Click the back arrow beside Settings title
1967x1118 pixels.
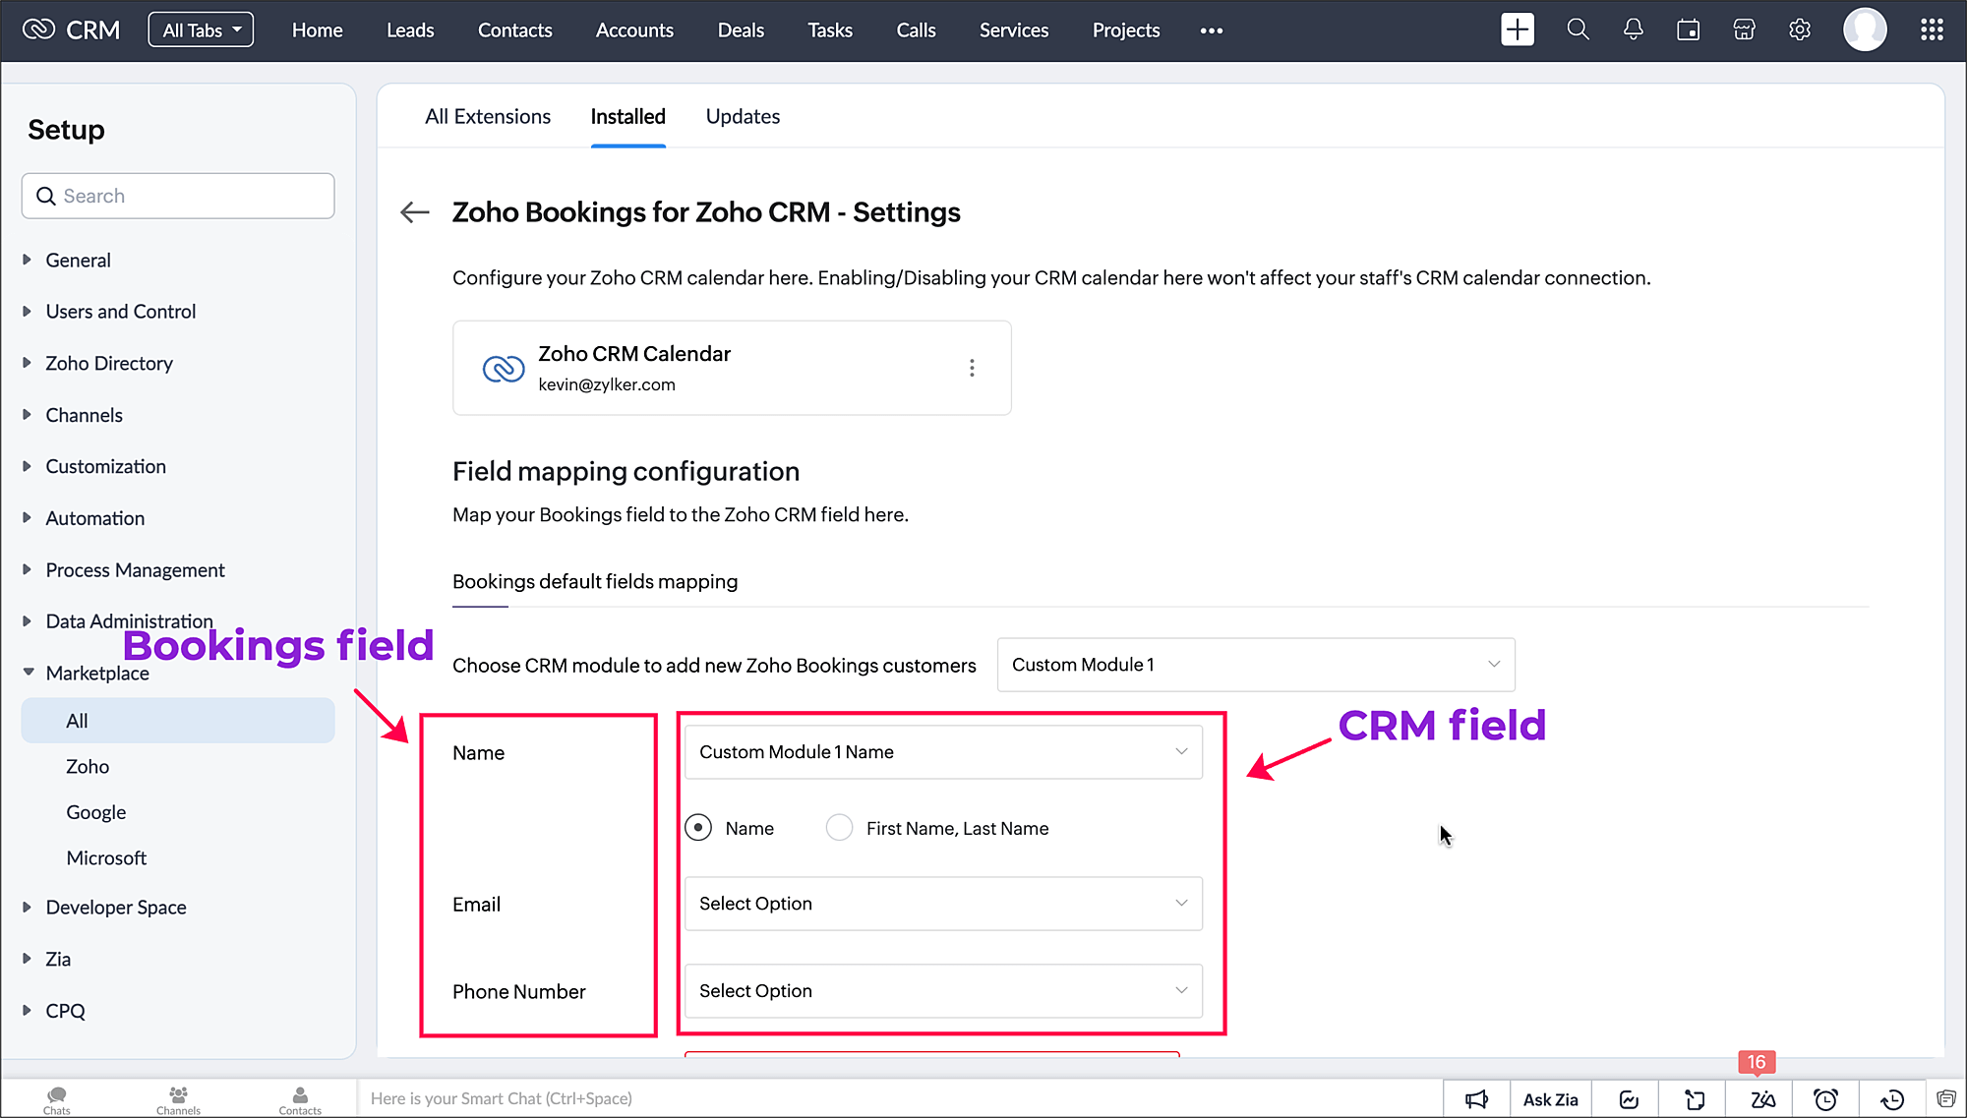coord(415,212)
